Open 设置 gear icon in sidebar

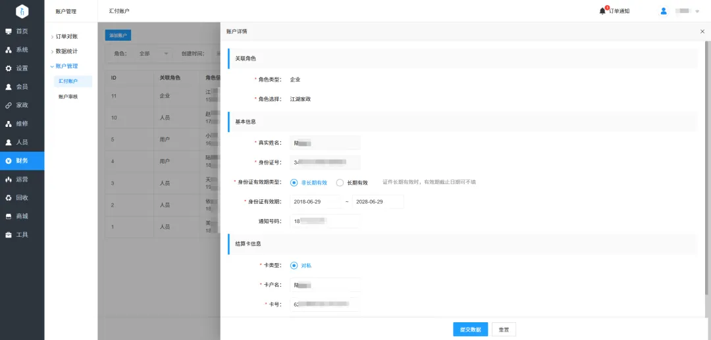point(9,68)
